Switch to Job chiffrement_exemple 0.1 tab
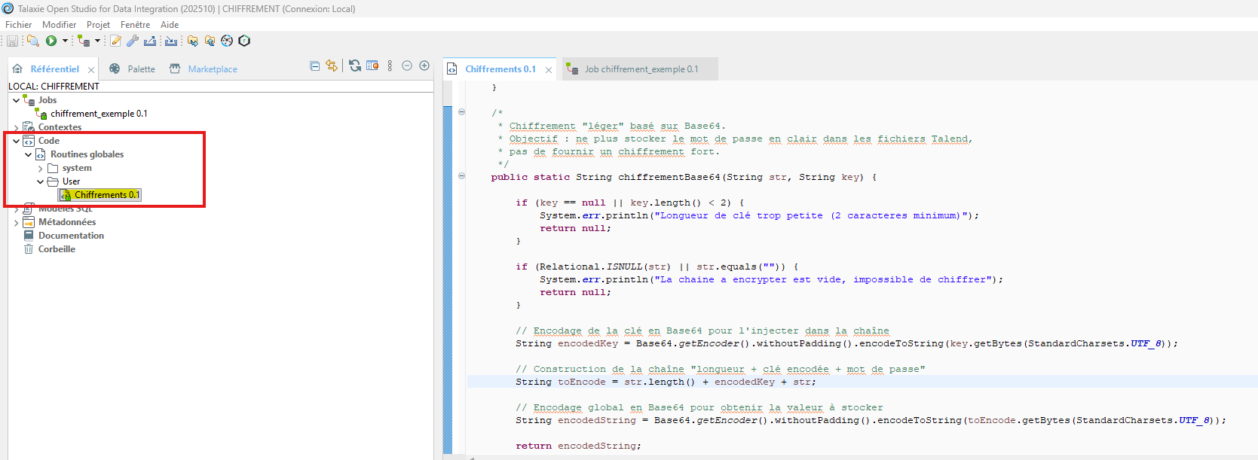The height and width of the screenshot is (460, 1258). (x=641, y=69)
